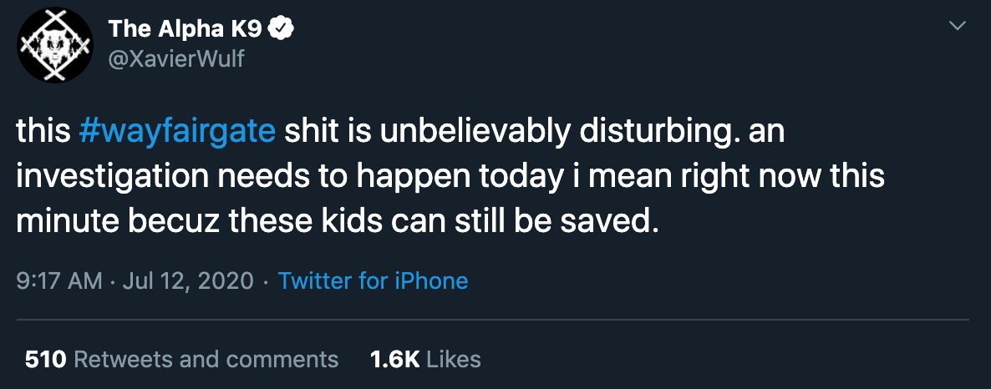Visit the @XavierWulf handle
This screenshot has height=389, width=991.
[176, 59]
